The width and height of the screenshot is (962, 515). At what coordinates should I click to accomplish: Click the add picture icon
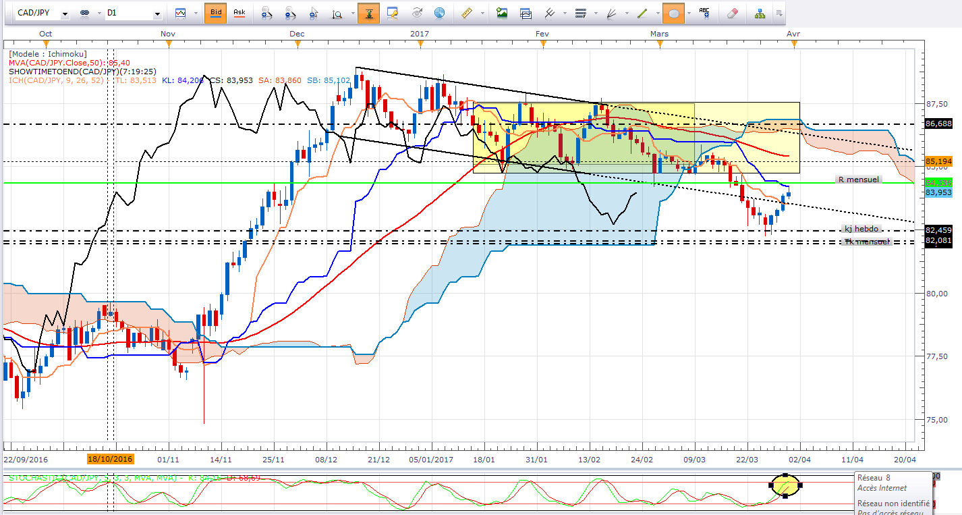point(501,13)
